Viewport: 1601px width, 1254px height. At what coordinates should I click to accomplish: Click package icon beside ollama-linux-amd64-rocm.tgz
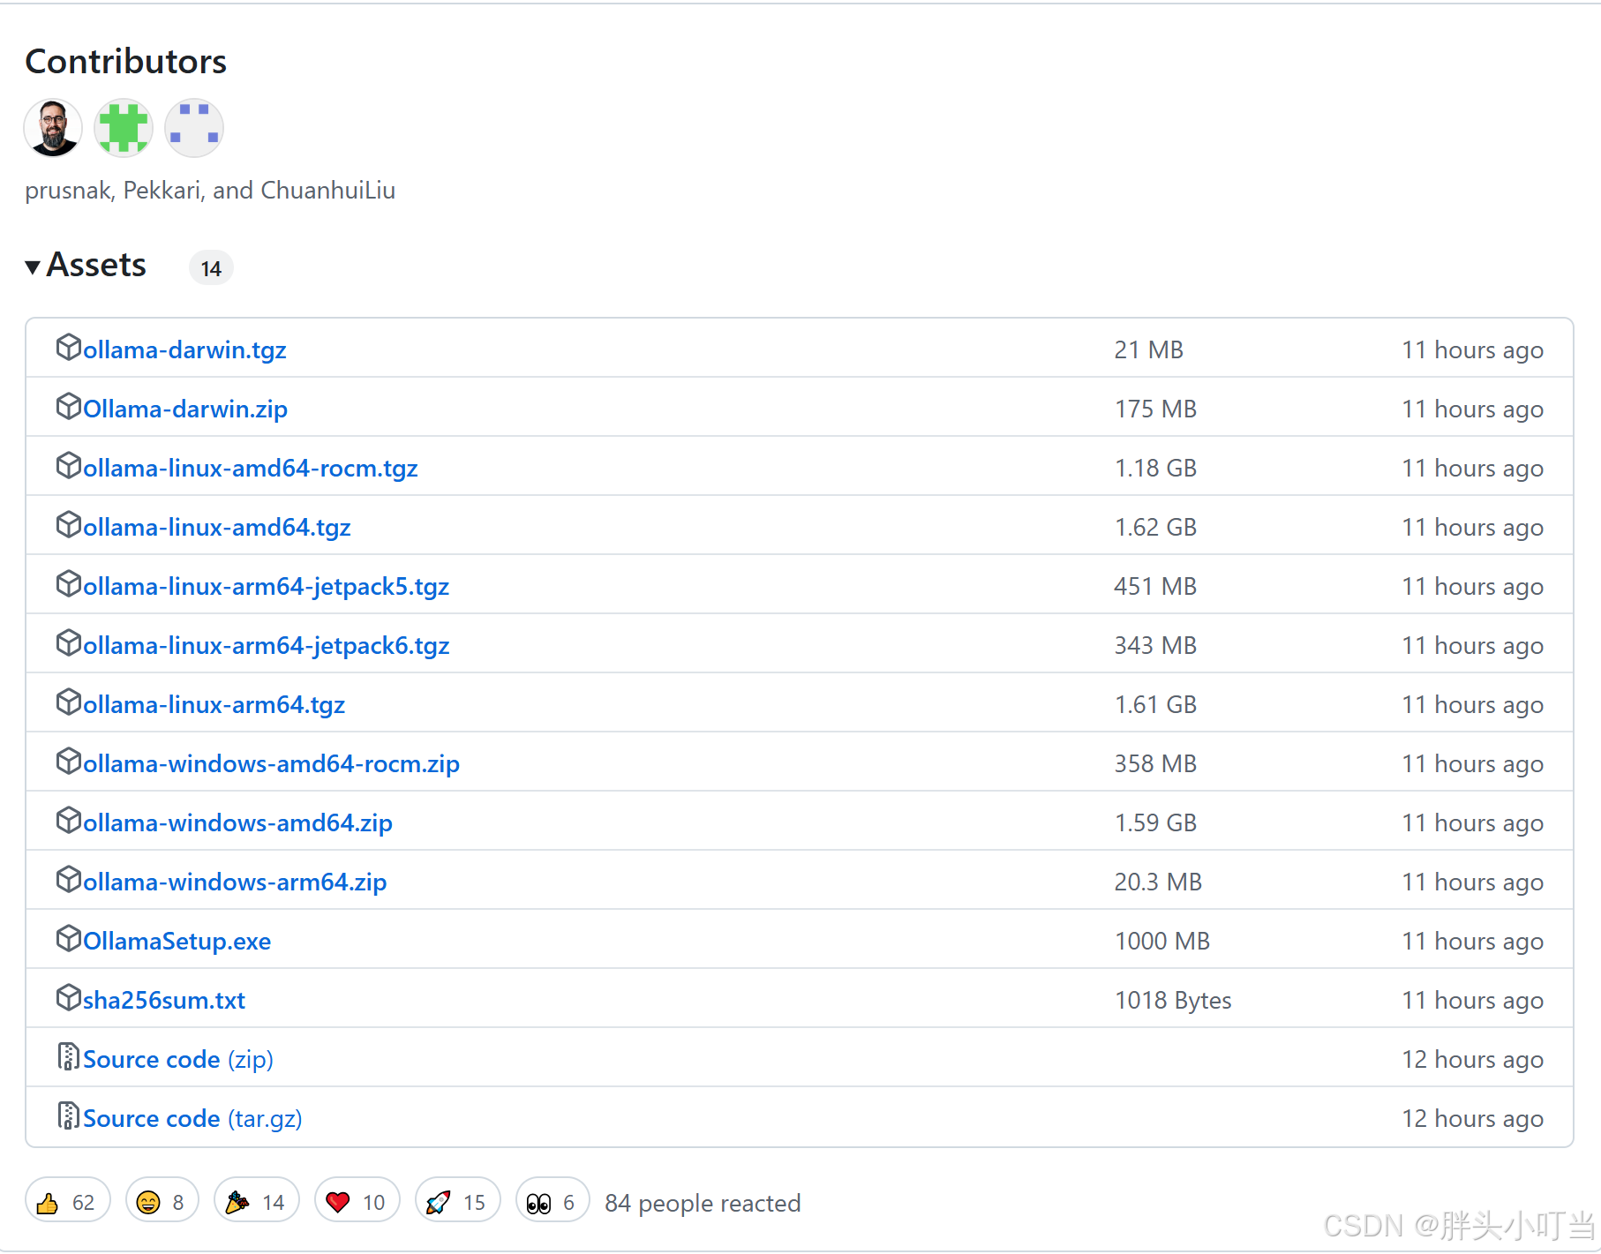click(x=69, y=466)
